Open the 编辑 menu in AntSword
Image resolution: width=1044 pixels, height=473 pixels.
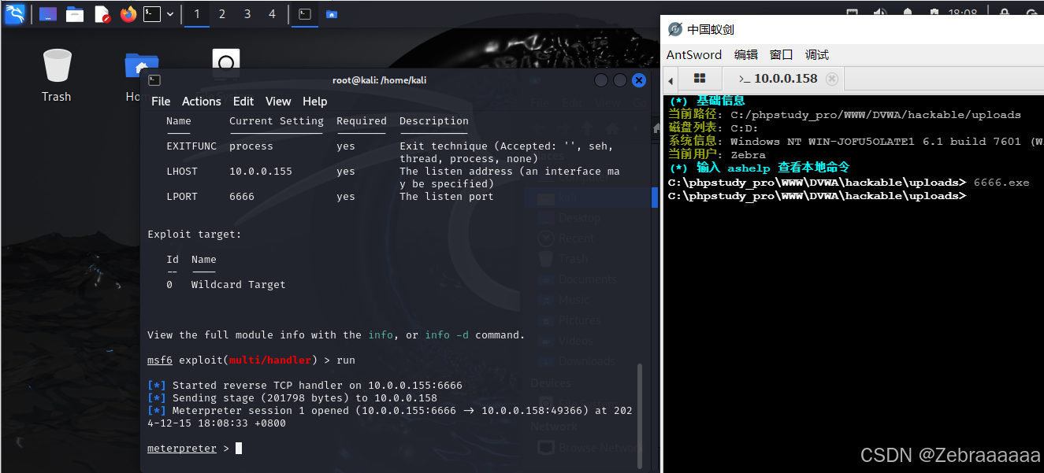(745, 54)
